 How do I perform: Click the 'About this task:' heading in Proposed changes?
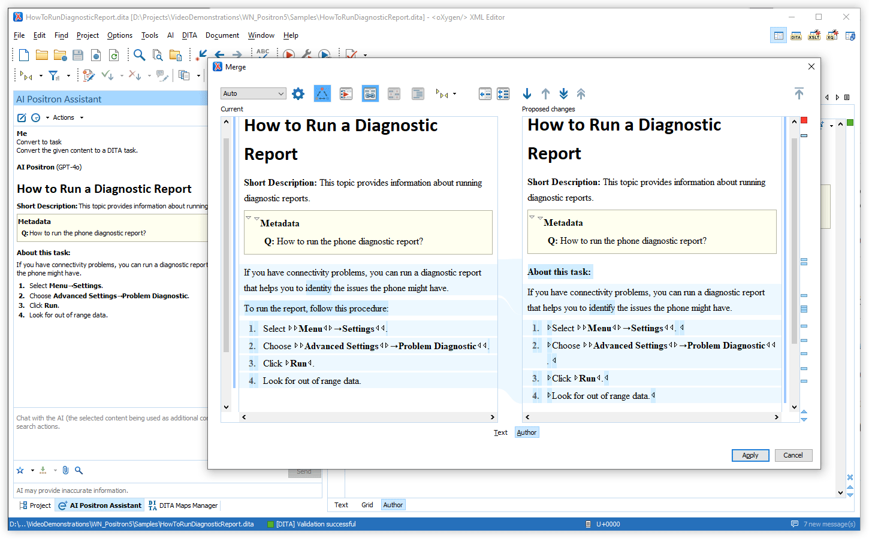pyautogui.click(x=559, y=272)
